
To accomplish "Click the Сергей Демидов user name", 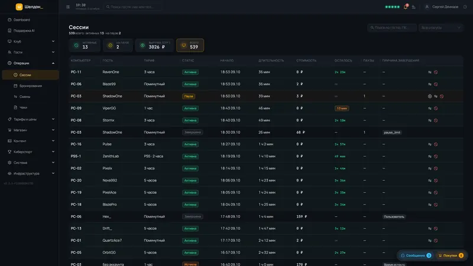I will tap(445, 7).
